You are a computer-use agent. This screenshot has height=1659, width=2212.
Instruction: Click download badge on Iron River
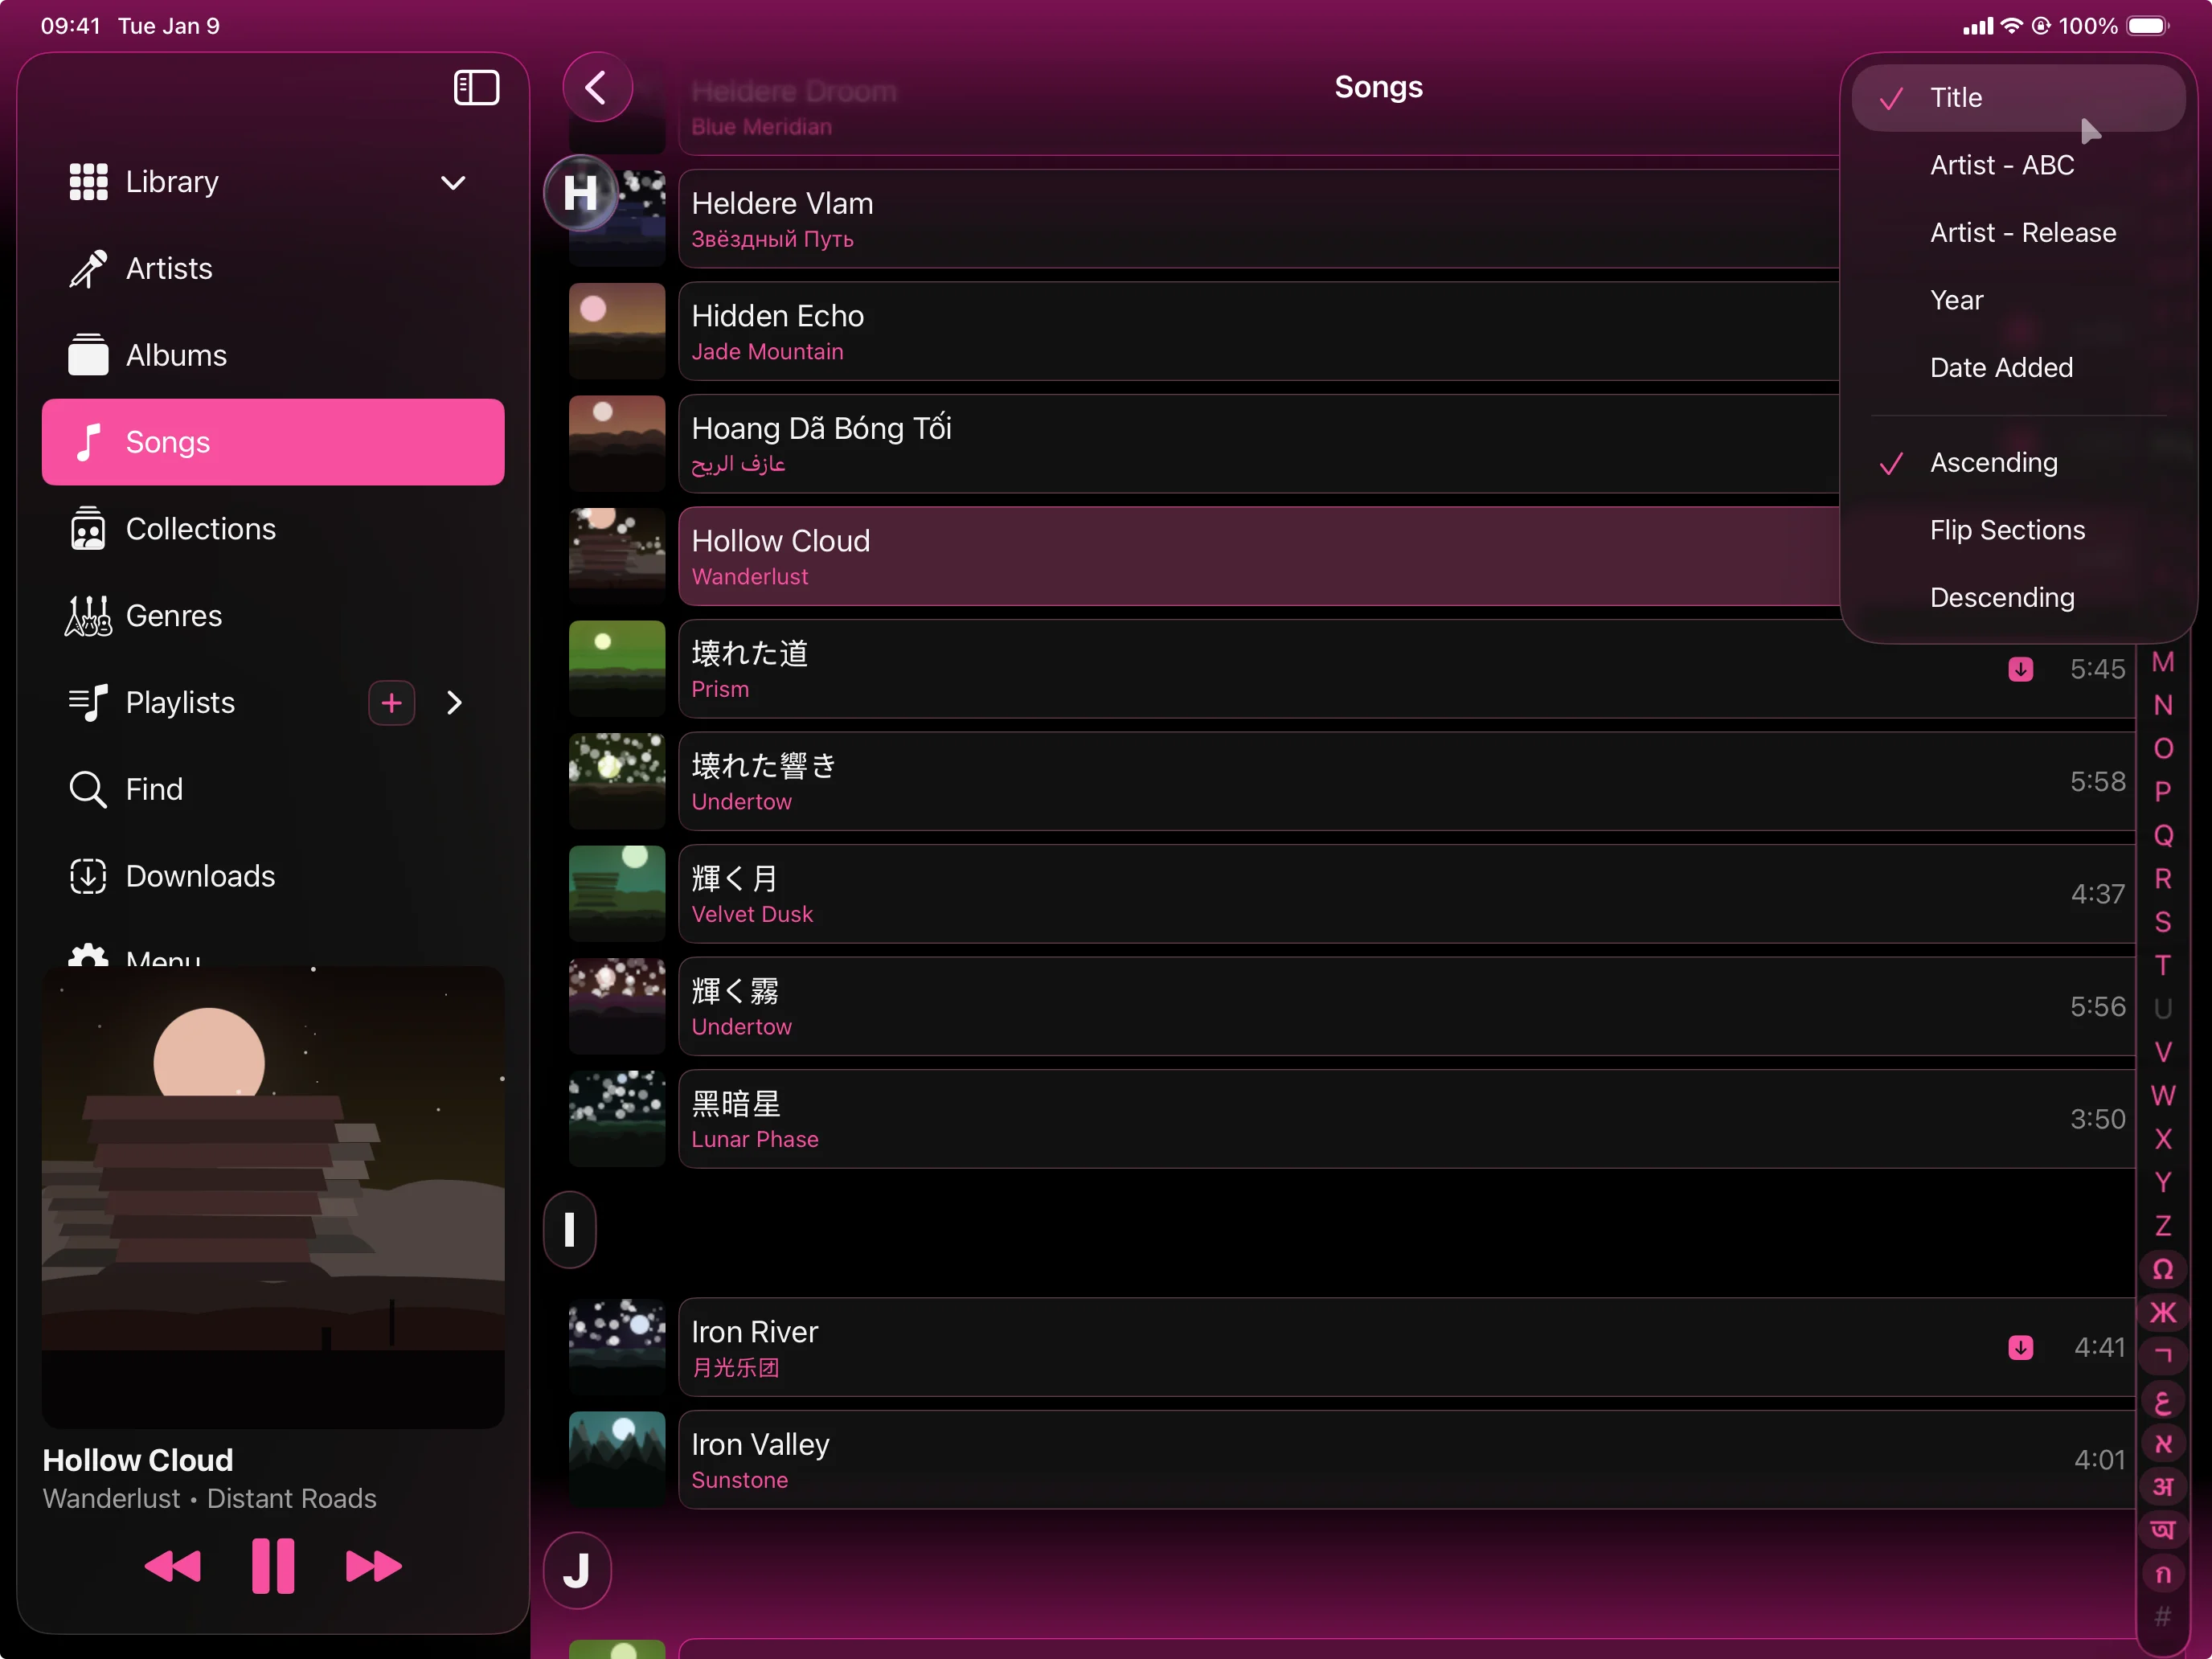pyautogui.click(x=2020, y=1347)
